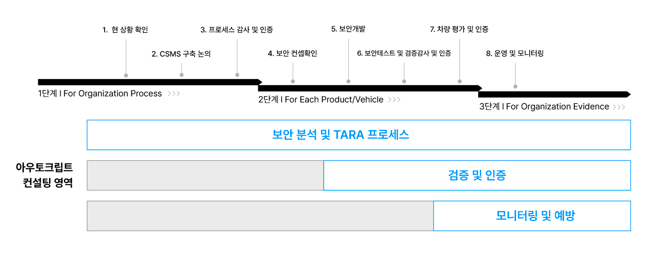The height and width of the screenshot is (259, 647).
Task: Select the '모니터링 및 예방' box
Action: click(532, 216)
